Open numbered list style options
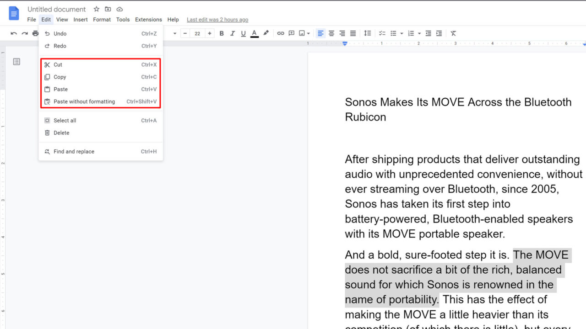The width and height of the screenshot is (586, 329). coord(419,33)
